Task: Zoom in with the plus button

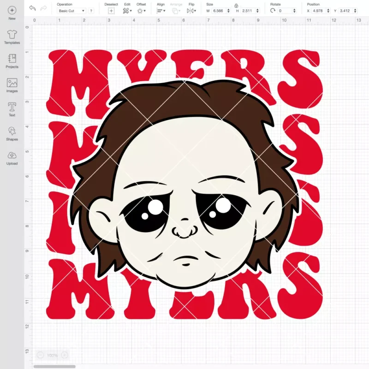Action: (x=65, y=355)
